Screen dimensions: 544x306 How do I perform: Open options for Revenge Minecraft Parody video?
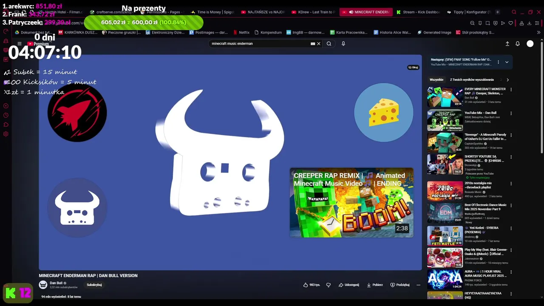(511, 135)
